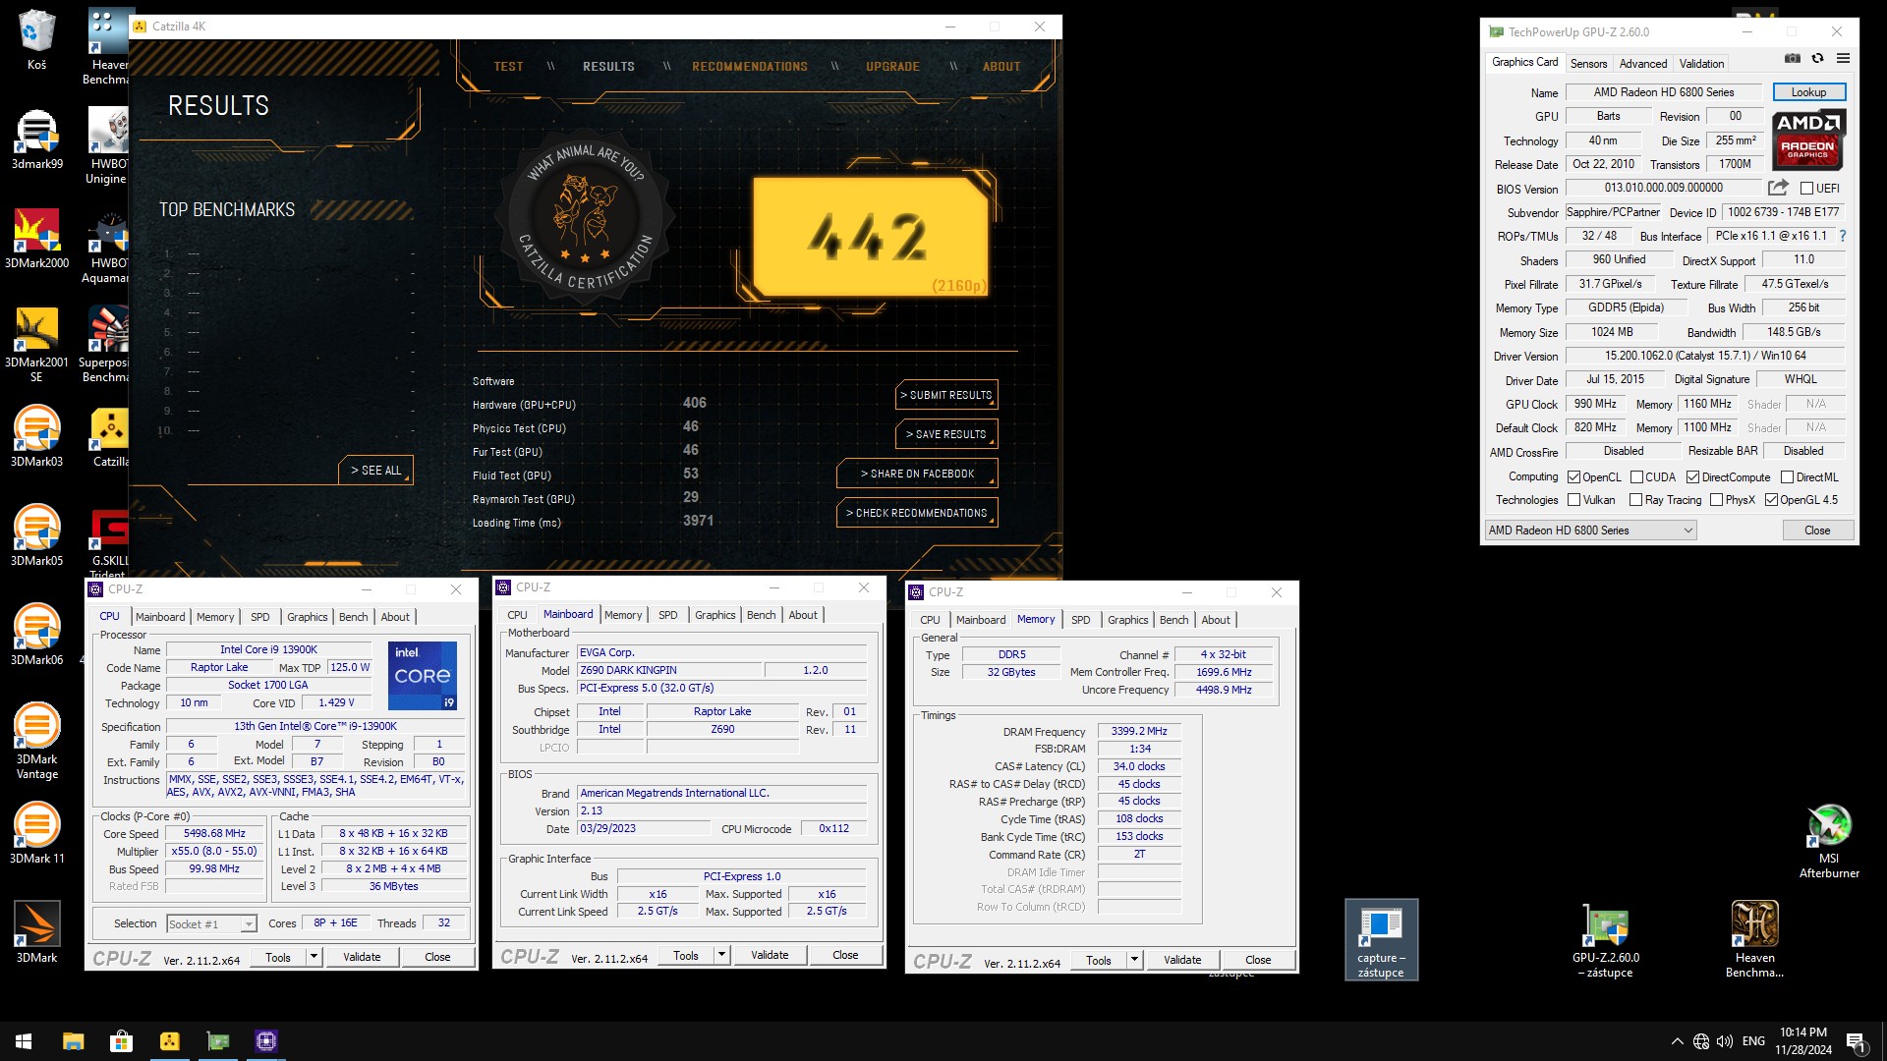Screen dimensions: 1887x1061
Task: Open the 3DMark06 desktop icon
Action: point(36,636)
